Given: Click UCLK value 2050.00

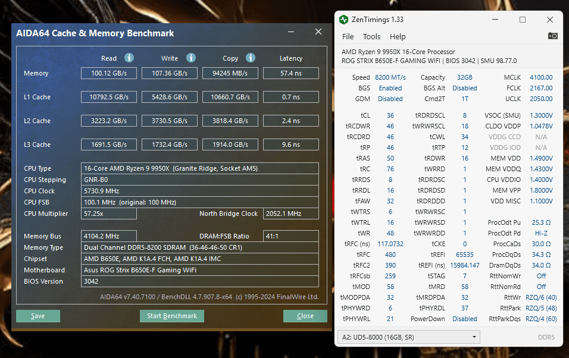Looking at the screenshot, I should [541, 99].
